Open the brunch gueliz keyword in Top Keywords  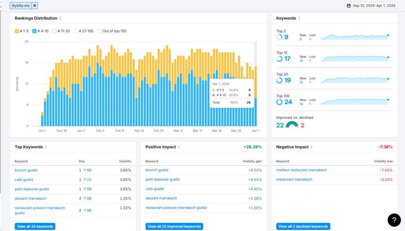26,170
